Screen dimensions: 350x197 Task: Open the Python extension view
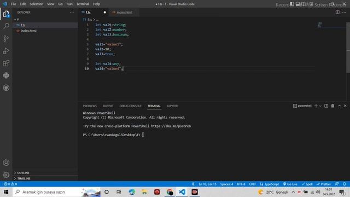[x=6, y=76]
